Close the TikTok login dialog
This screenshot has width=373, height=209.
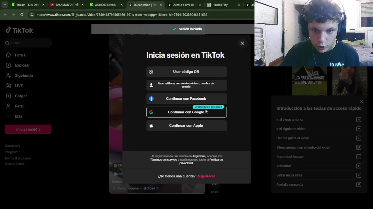[242, 43]
